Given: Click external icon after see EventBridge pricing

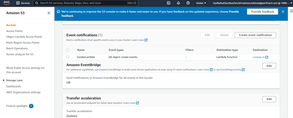Looking at the screenshot, I should coord(243,70).
